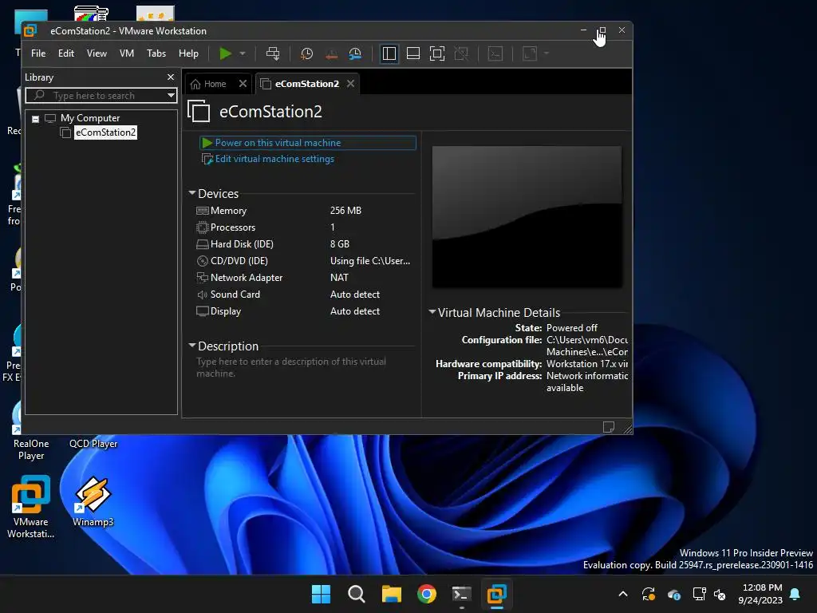Click the revert to snapshot icon
This screenshot has width=817, height=613.
click(331, 53)
